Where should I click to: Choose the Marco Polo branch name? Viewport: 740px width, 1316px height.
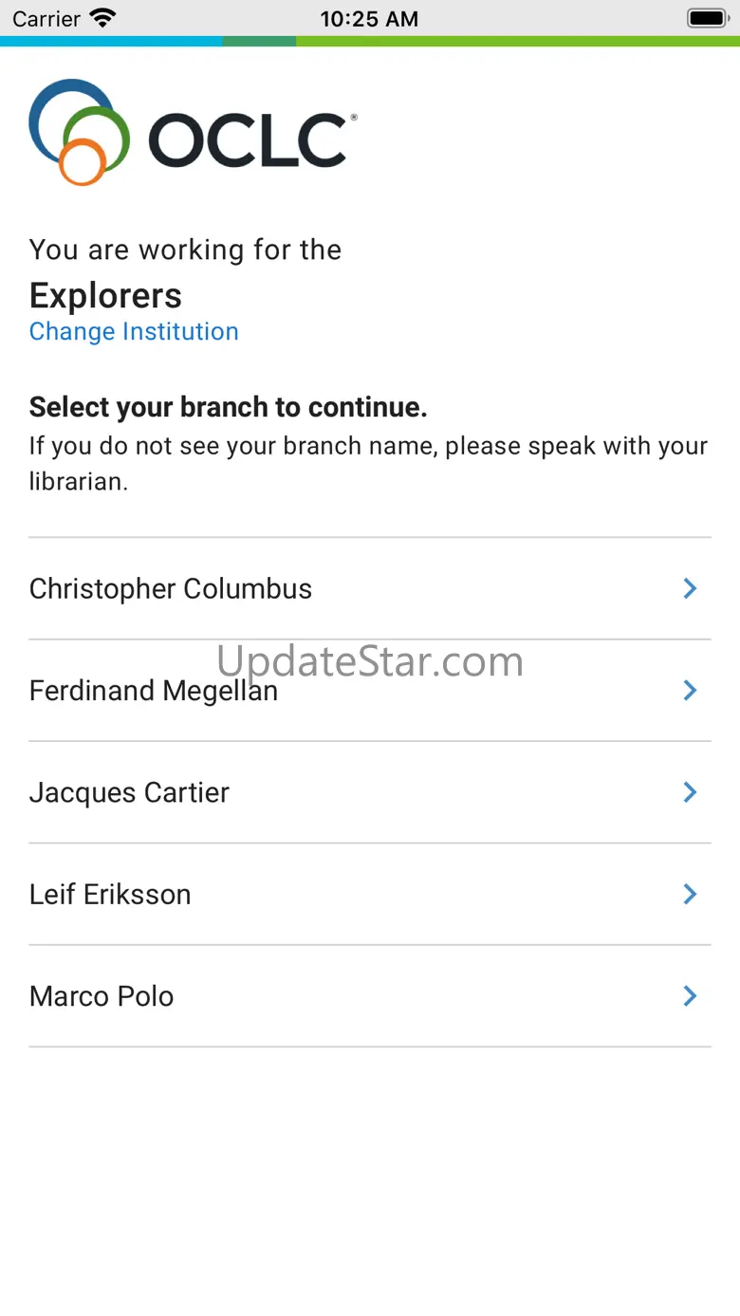click(x=102, y=996)
